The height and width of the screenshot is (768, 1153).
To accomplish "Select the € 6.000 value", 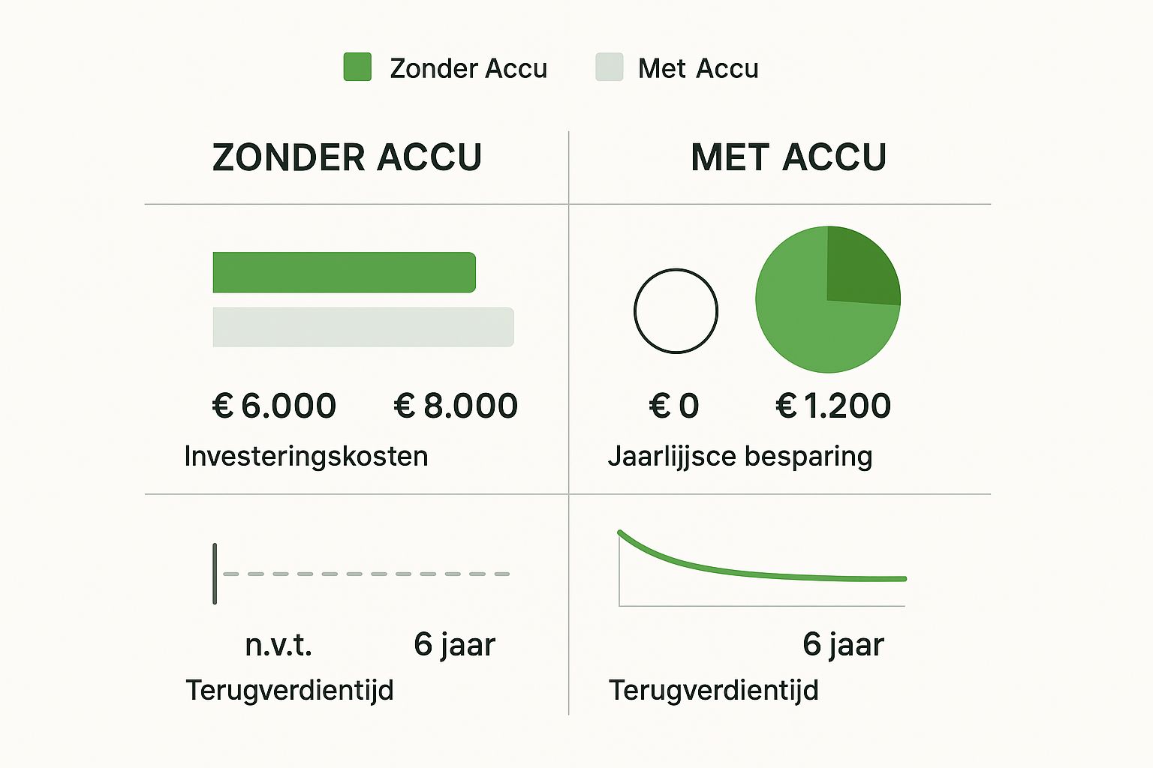I will click(274, 406).
